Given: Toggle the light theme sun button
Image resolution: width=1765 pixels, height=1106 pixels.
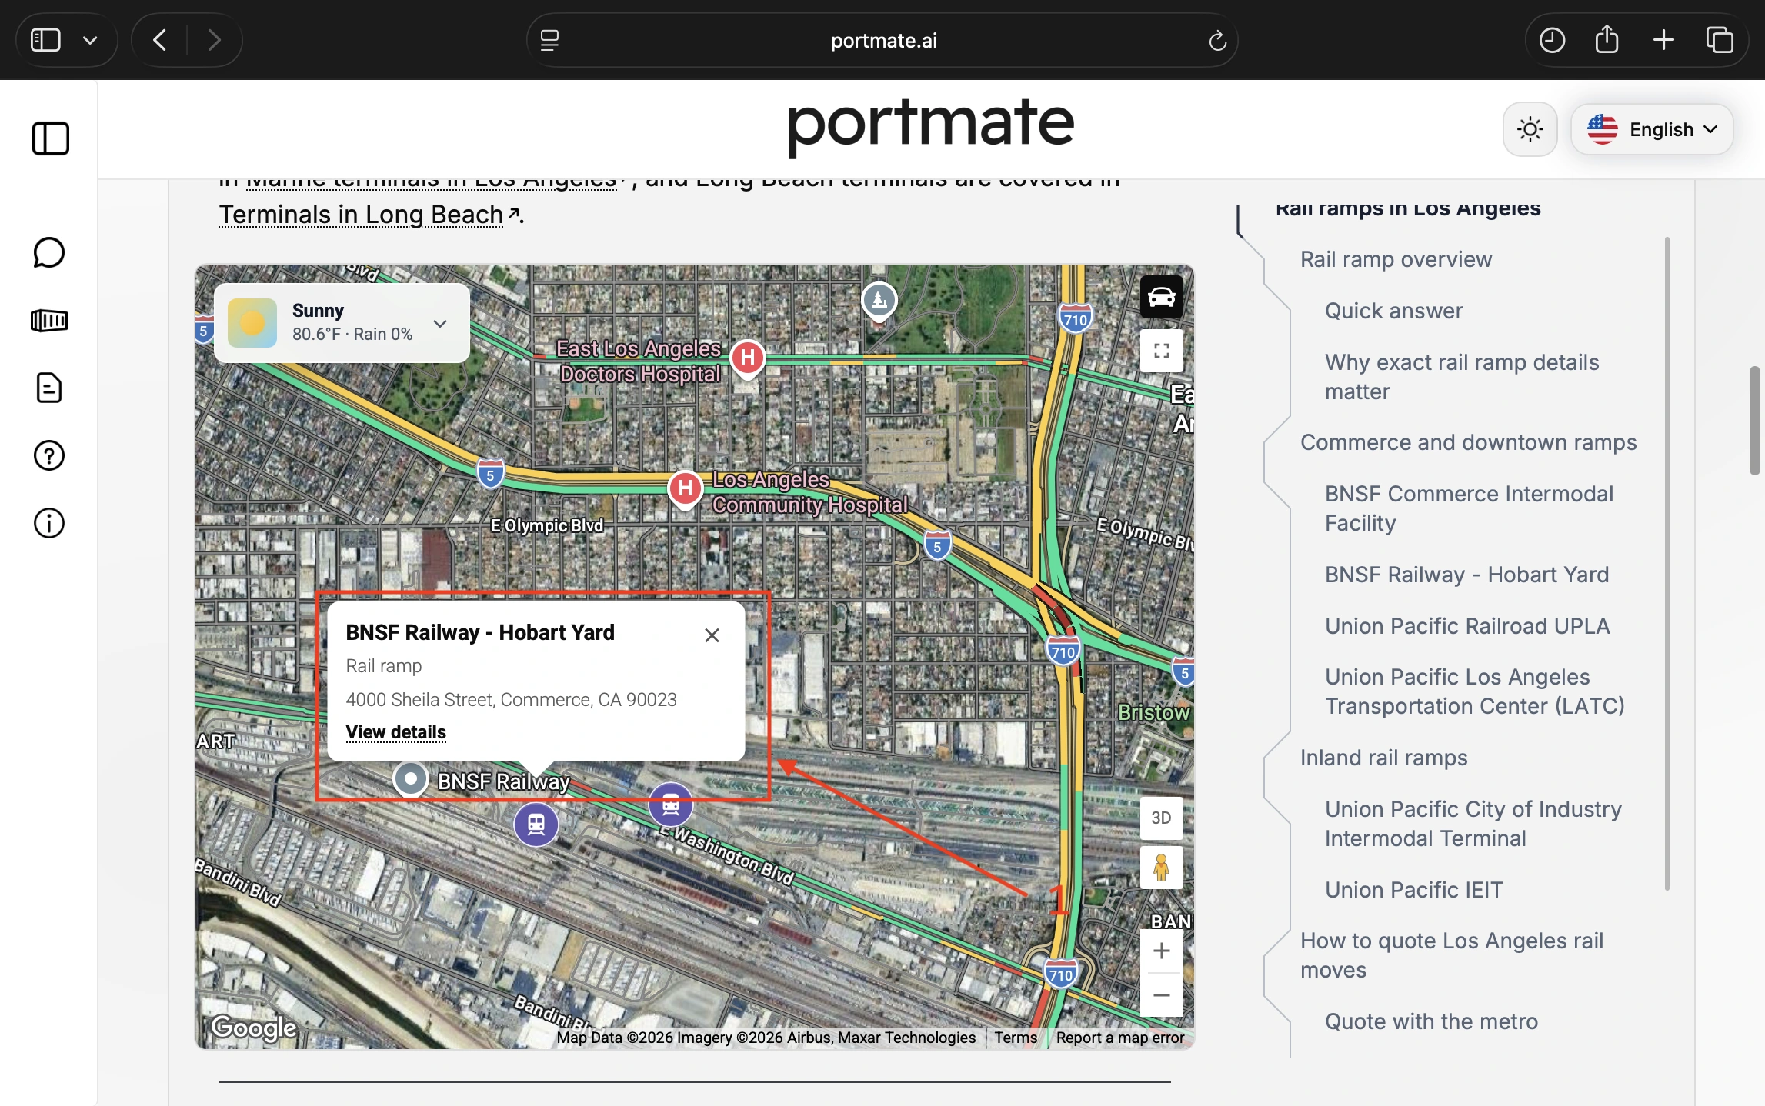Looking at the screenshot, I should tap(1530, 129).
